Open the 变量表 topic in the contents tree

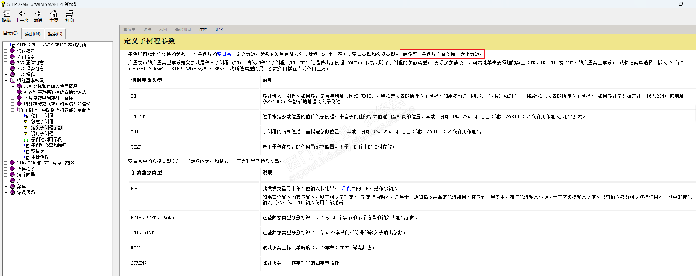coord(38,151)
